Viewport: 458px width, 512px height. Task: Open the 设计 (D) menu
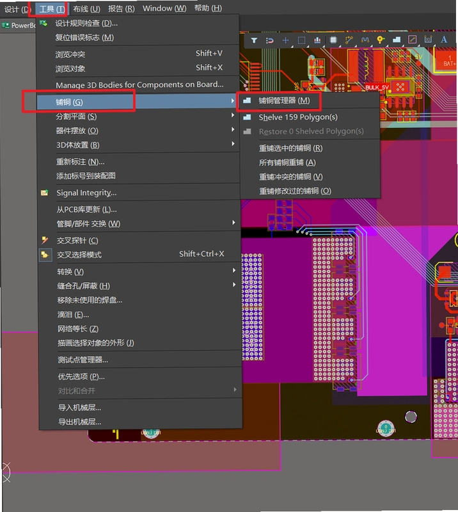click(x=17, y=9)
